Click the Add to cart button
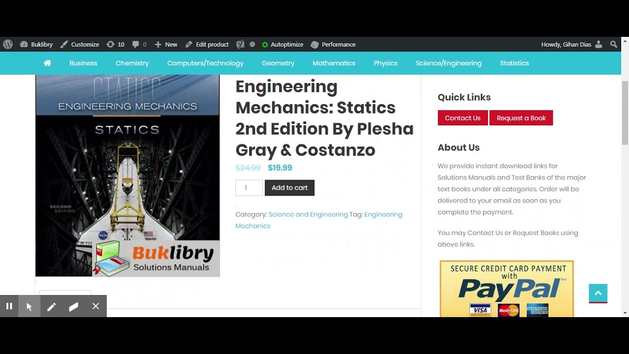 click(x=289, y=188)
